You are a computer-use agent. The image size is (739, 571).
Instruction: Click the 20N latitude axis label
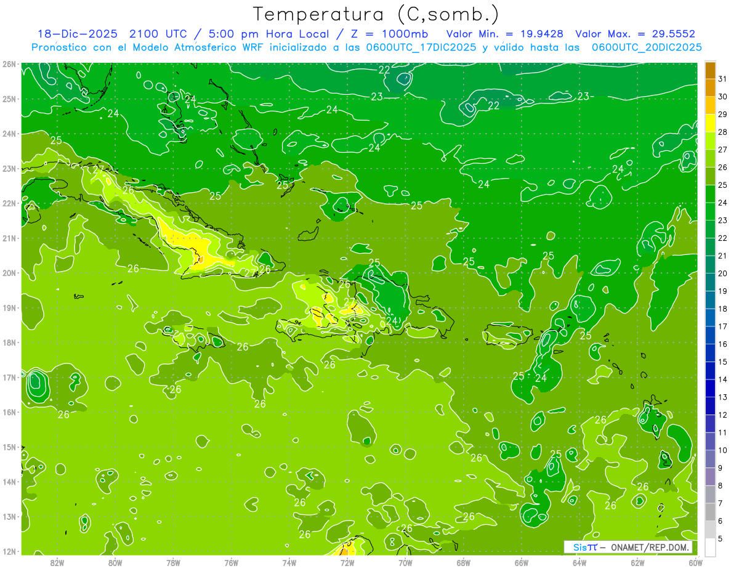[9, 273]
